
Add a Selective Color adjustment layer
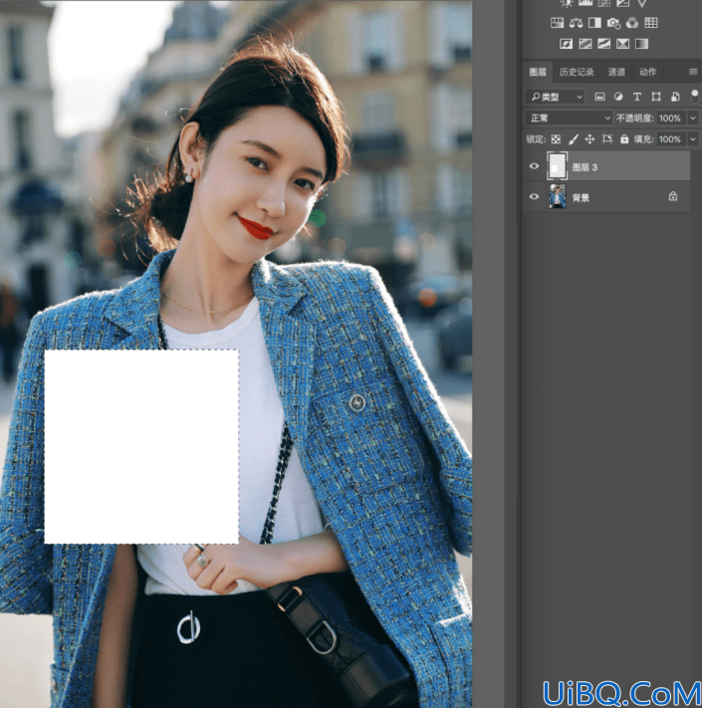point(622,44)
